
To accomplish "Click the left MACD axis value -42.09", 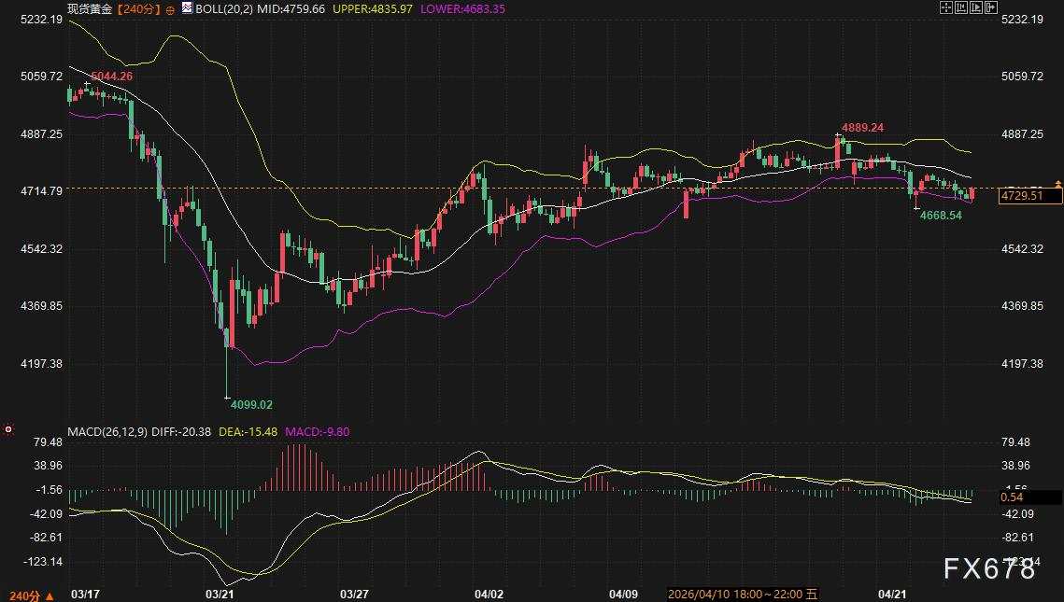I will [46, 514].
